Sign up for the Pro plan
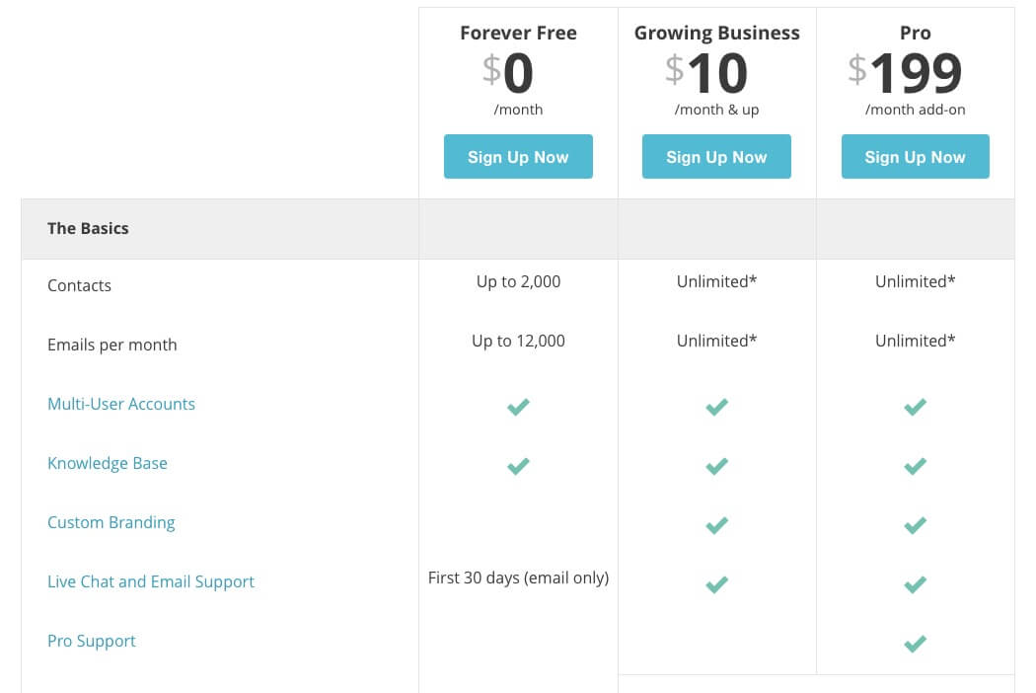 (915, 157)
